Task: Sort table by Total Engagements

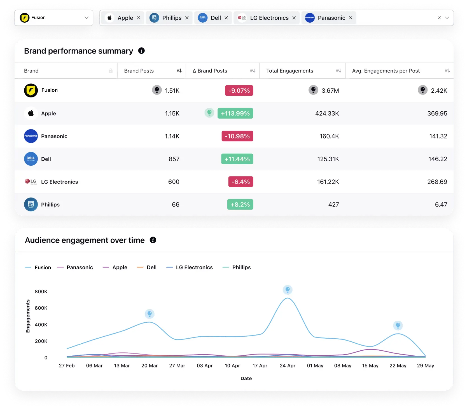Action: click(339, 71)
